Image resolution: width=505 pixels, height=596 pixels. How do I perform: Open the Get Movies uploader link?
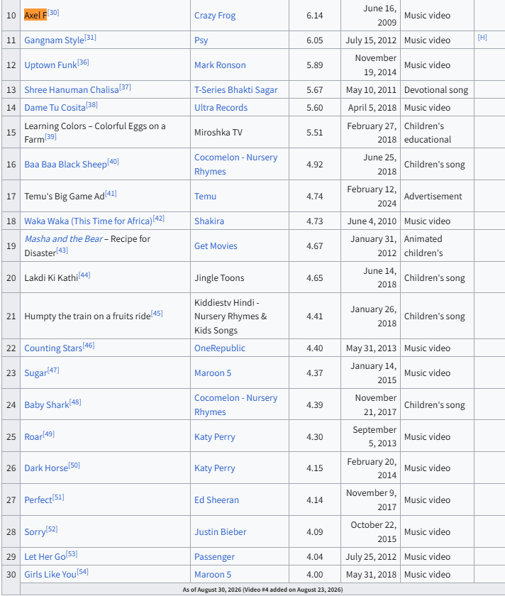(x=216, y=246)
